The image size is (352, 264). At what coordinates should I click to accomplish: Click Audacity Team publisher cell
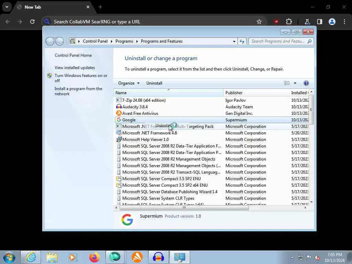(239, 107)
